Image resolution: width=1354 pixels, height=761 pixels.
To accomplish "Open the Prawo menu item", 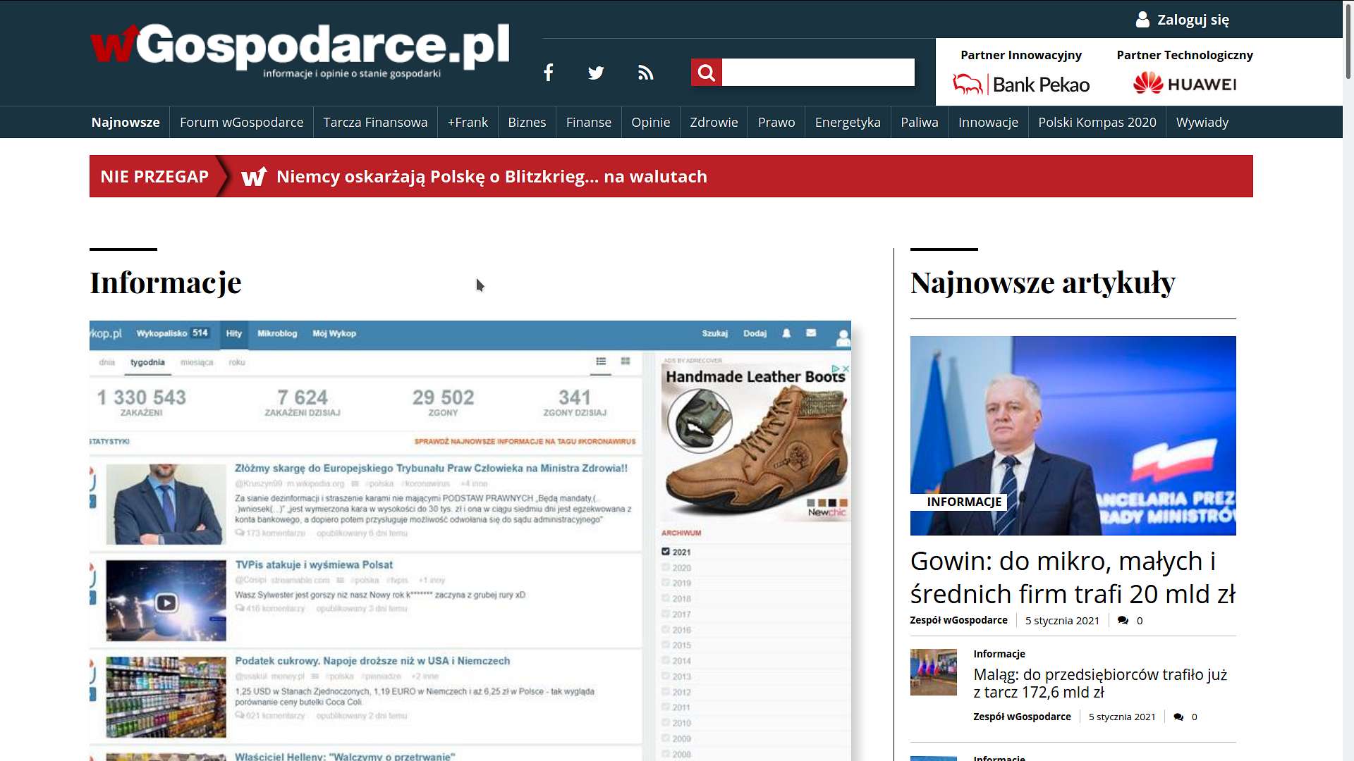I will [x=776, y=123].
